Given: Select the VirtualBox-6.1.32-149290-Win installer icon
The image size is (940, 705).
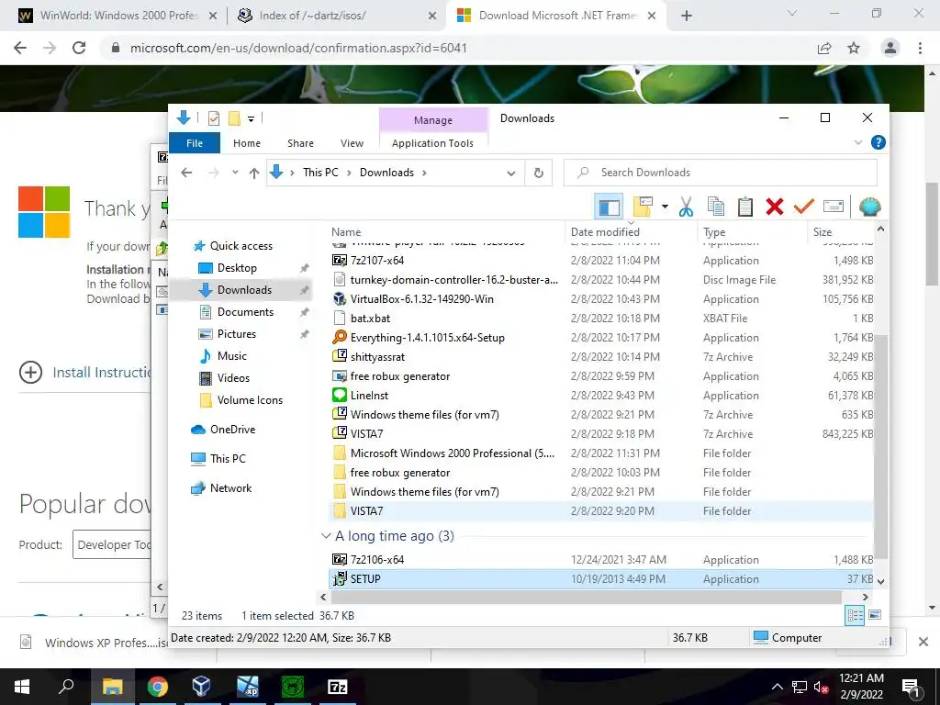Looking at the screenshot, I should point(340,299).
